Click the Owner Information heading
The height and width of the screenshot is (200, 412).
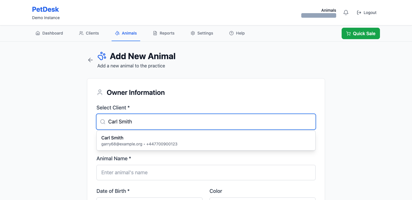click(136, 93)
